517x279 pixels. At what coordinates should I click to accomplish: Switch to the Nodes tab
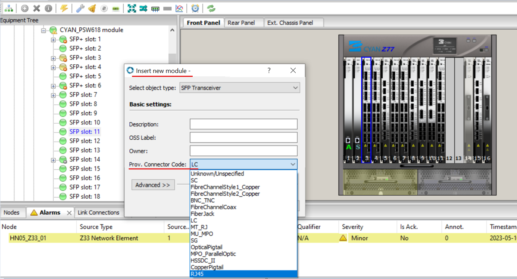point(11,212)
